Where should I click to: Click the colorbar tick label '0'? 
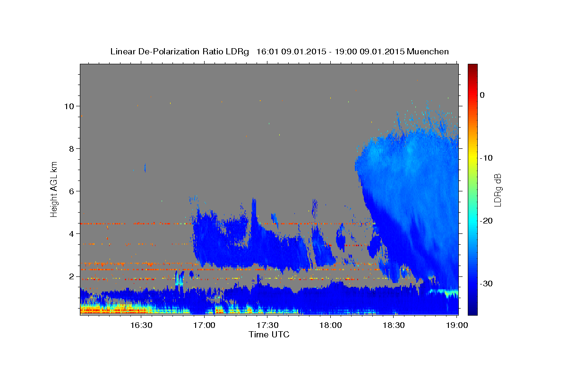(x=482, y=95)
